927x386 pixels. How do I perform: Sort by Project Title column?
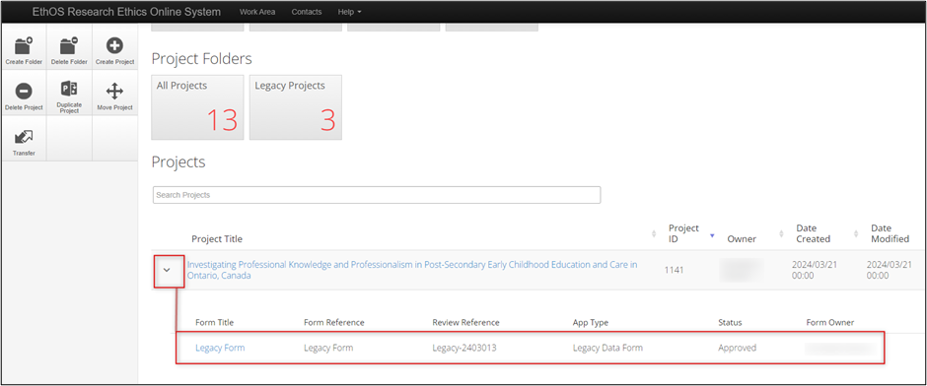[217, 238]
